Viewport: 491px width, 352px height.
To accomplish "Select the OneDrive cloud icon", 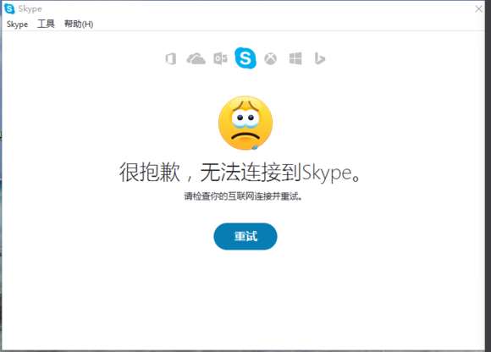I will click(196, 58).
